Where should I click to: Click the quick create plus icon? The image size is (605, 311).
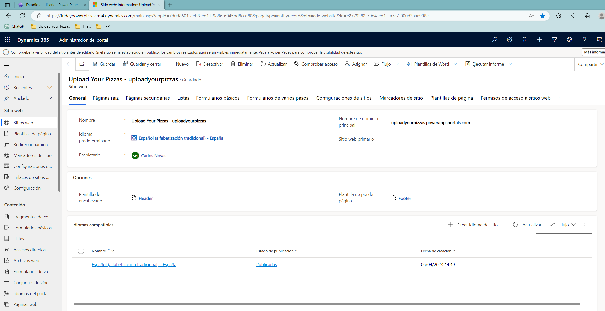(539, 40)
